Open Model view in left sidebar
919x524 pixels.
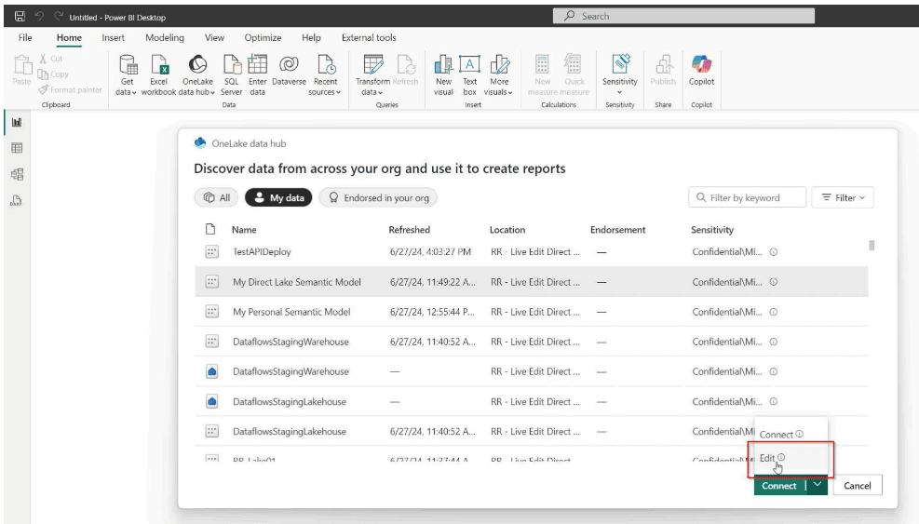pyautogui.click(x=17, y=174)
